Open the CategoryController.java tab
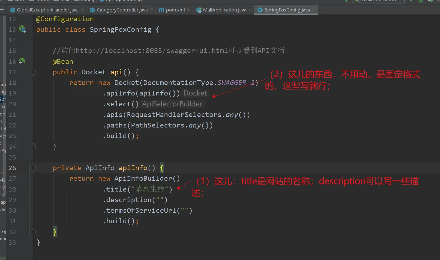The image size is (440, 260). click(x=122, y=10)
